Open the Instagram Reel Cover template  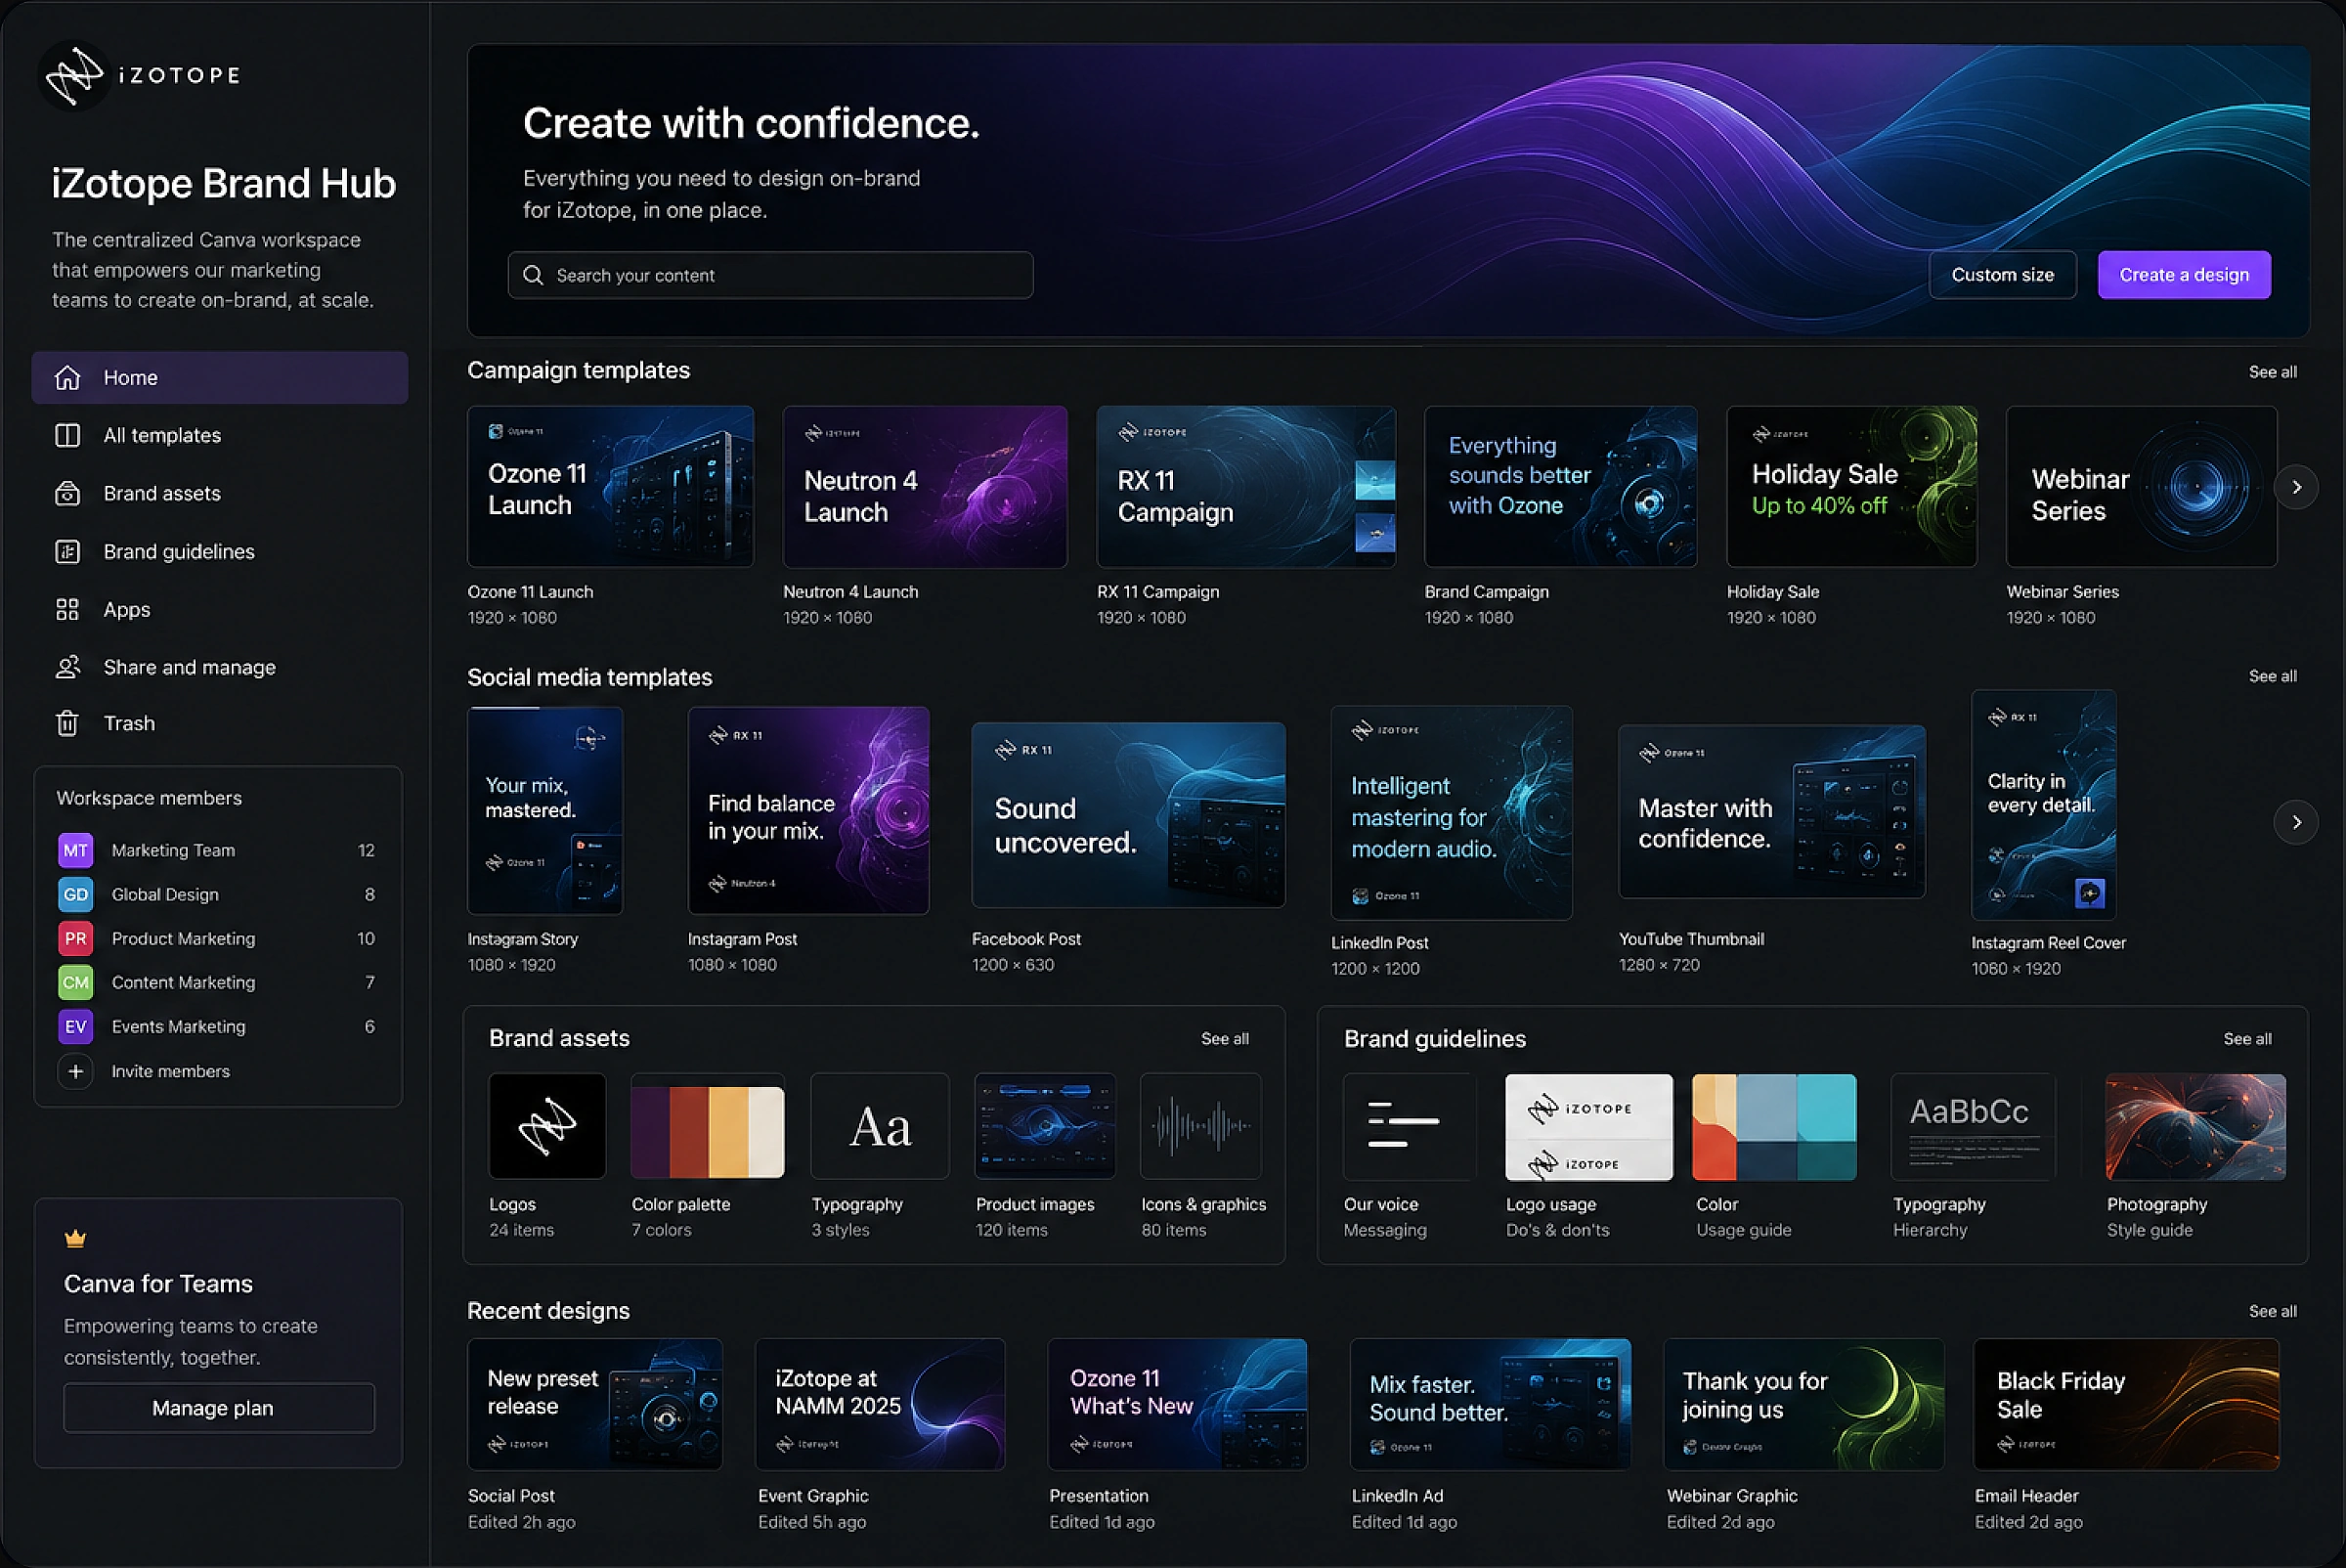click(x=2043, y=805)
